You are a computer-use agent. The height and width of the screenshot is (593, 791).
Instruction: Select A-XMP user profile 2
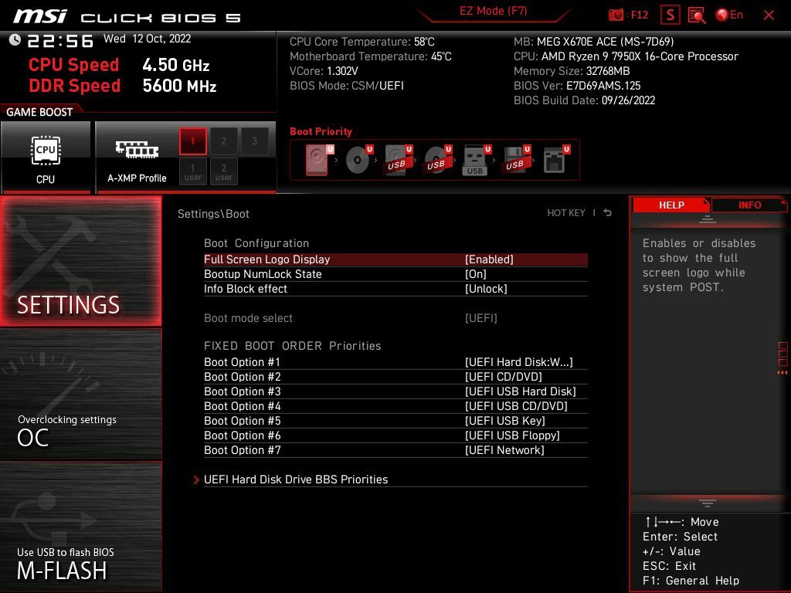[223, 171]
